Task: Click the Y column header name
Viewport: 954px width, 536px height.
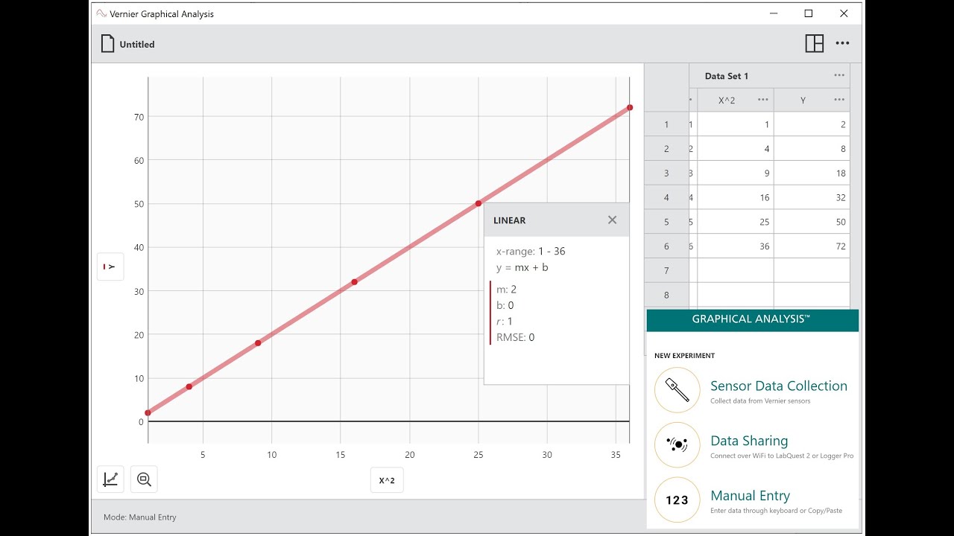Action: pos(803,100)
